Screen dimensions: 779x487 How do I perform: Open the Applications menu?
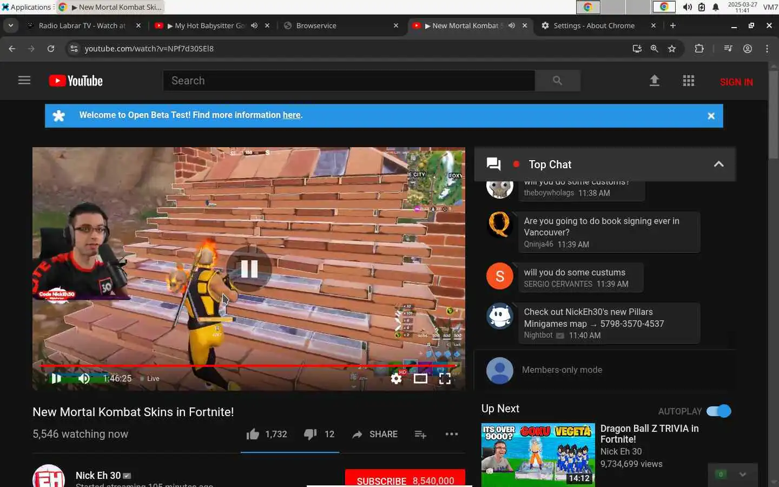click(x=27, y=7)
